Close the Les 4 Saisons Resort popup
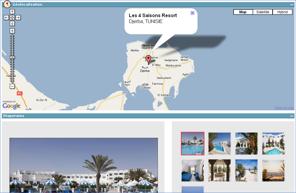The height and width of the screenshot is (193, 296). (192, 13)
